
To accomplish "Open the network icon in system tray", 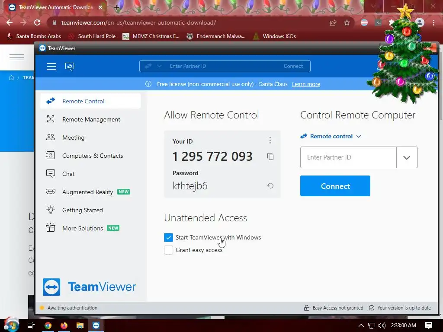I will pyautogui.click(x=372, y=326).
